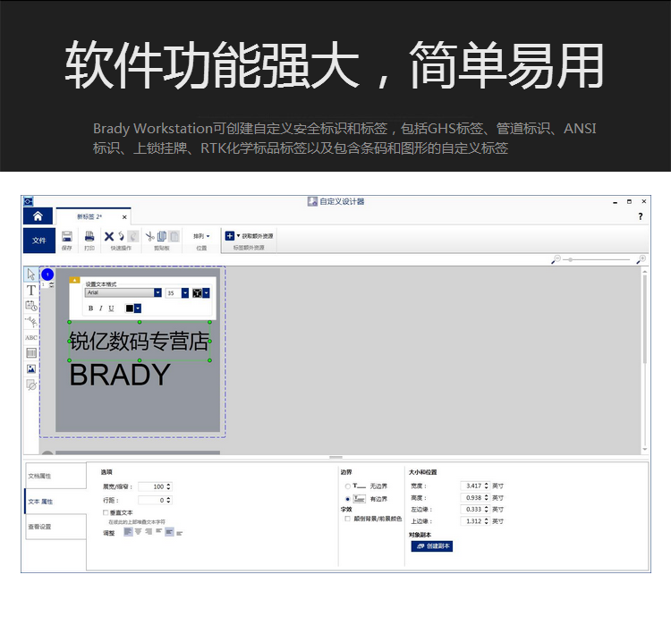The width and height of the screenshot is (671, 617).
Task: Zoom out with the left magnifier icon
Action: coord(556,259)
